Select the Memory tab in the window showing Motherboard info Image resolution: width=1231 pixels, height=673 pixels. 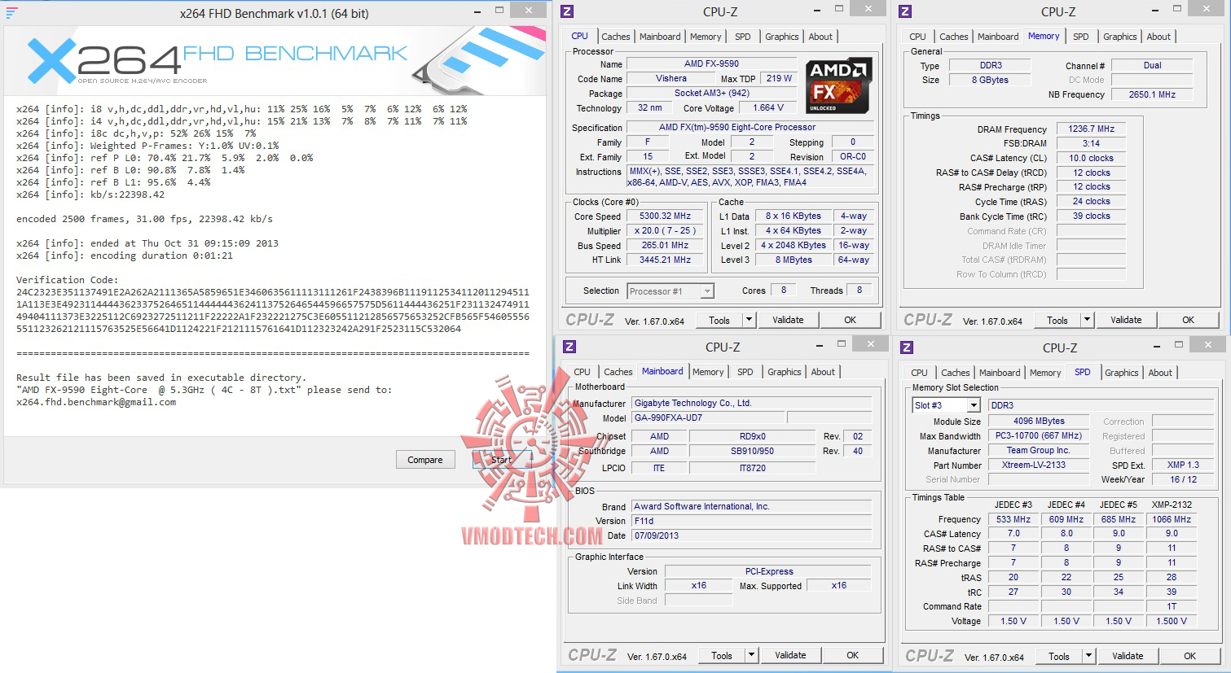point(708,372)
